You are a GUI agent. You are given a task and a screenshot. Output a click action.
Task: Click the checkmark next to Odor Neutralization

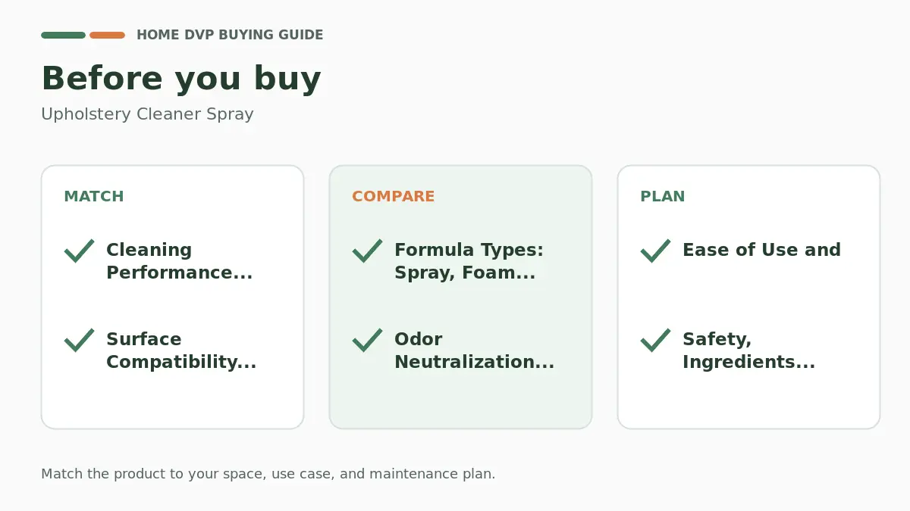click(368, 340)
